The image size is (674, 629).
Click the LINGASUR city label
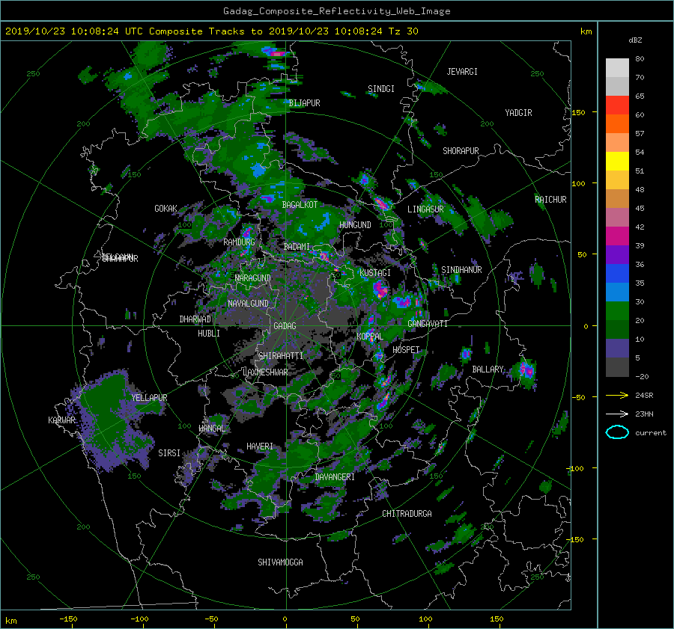[425, 209]
